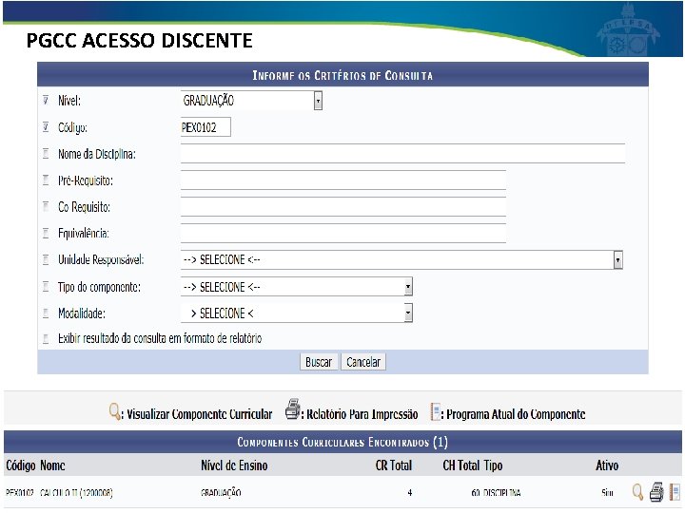
Task: Click the magnifier icon in the PEX0102 row
Action: click(637, 492)
